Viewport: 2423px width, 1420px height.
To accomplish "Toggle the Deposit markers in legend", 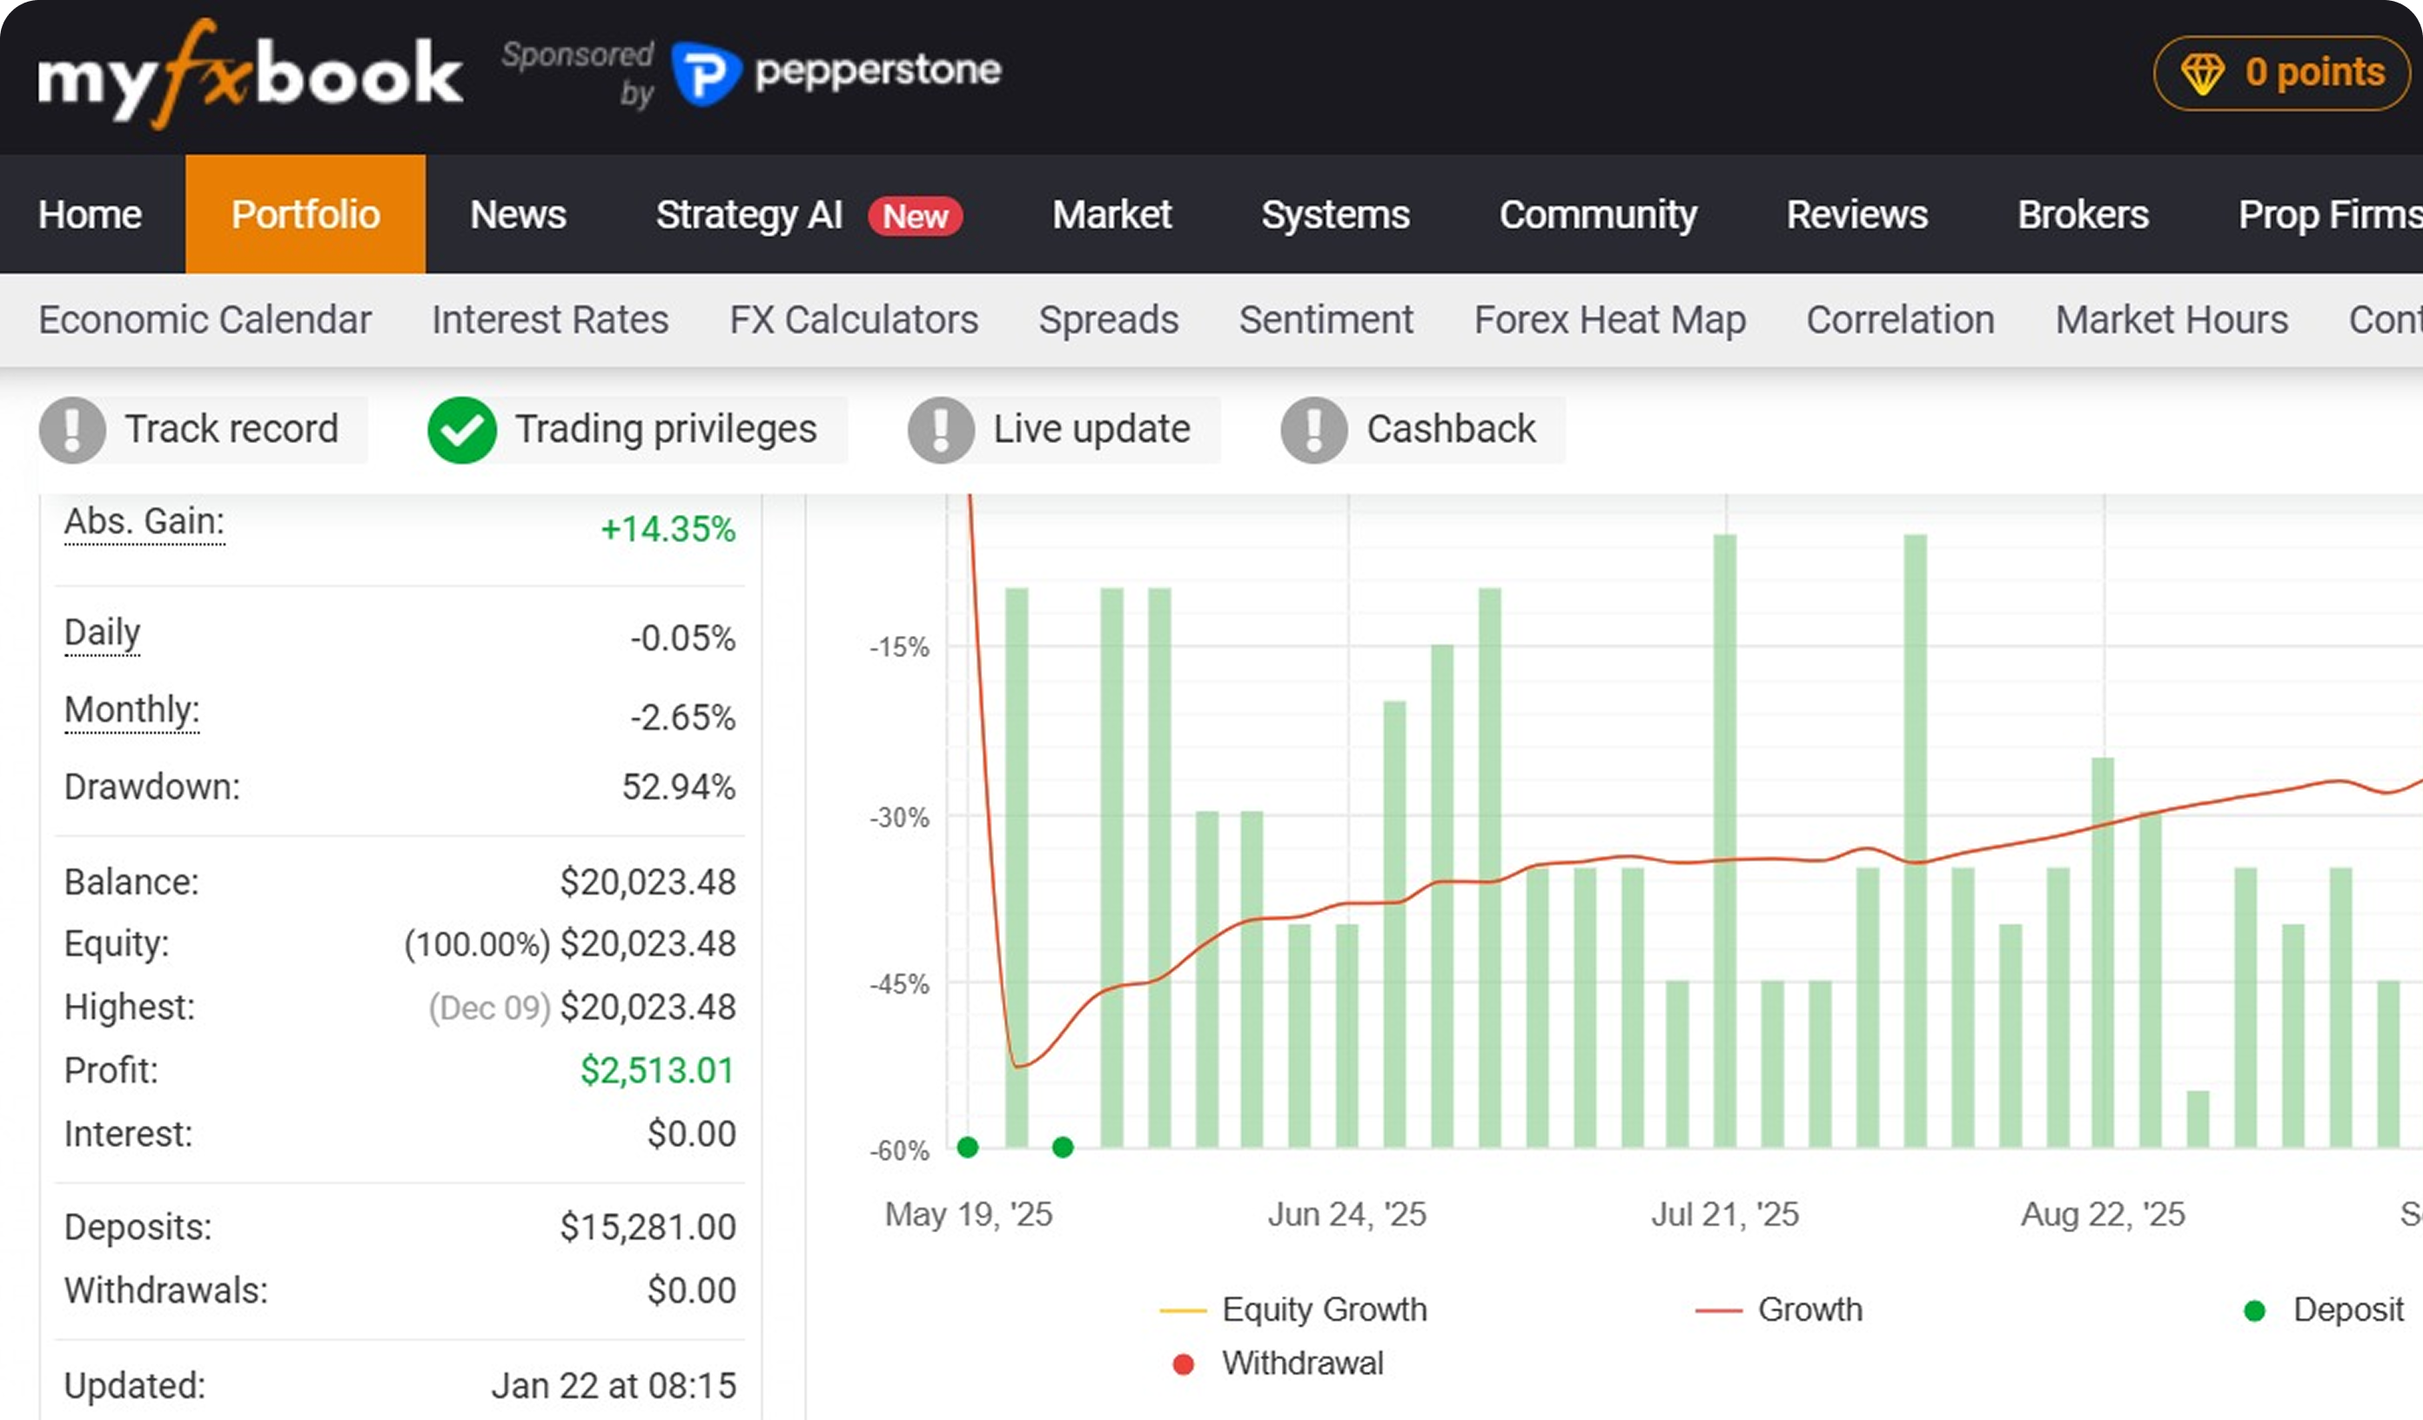I will (2323, 1309).
